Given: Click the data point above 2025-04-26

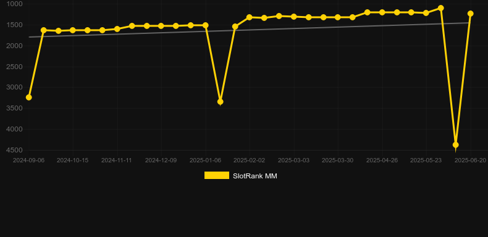Looking at the screenshot, I should (x=382, y=12).
